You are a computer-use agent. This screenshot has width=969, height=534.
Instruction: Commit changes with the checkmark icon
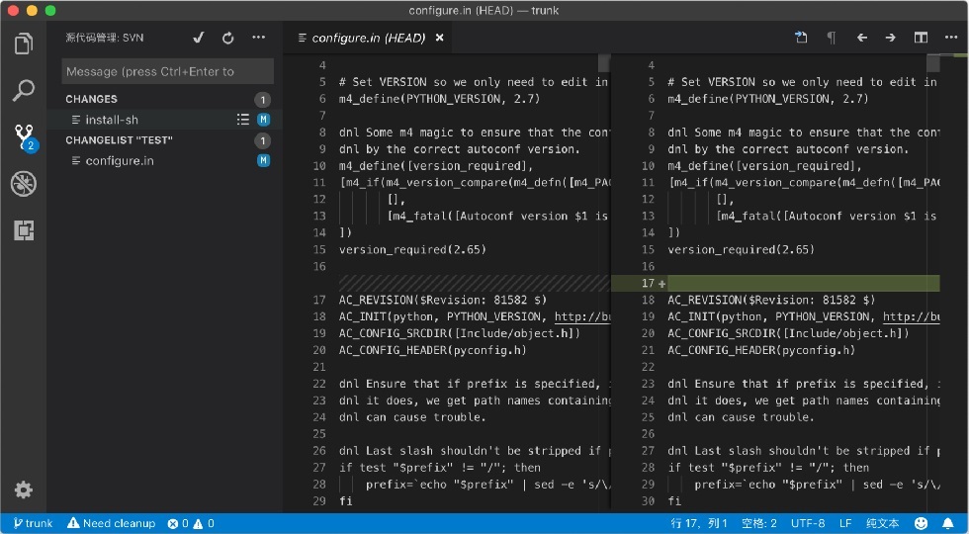click(x=199, y=38)
